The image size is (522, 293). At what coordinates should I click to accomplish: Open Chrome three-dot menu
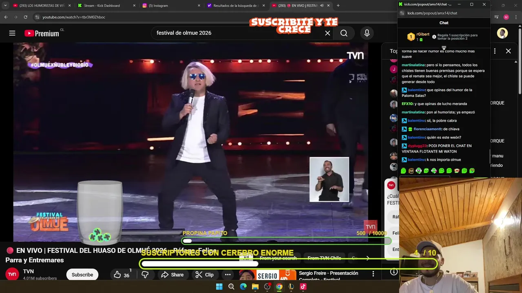pyautogui.click(x=516, y=17)
